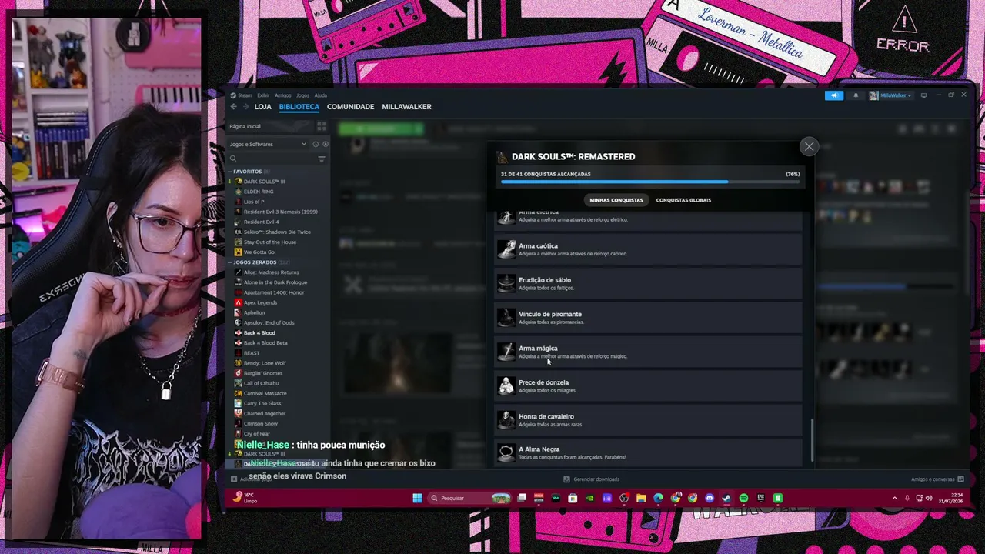Viewport: 985px width, 554px height.
Task: Open the Jogos e Softwares dropdown
Action: pos(269,144)
